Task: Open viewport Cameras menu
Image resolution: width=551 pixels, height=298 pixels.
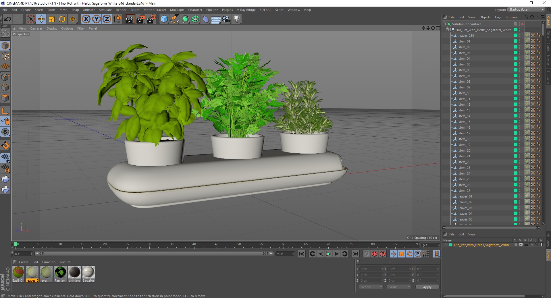Action: click(x=36, y=28)
